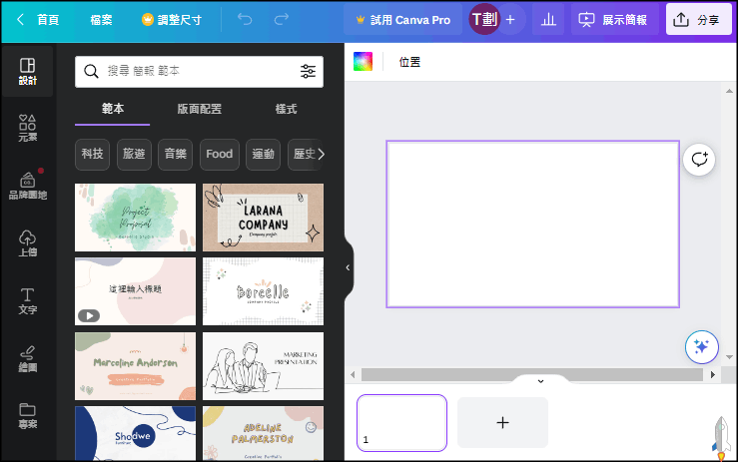Screen dimensions: 738x462
Task: Select the Larana Company template thumbnail
Action: pos(263,218)
